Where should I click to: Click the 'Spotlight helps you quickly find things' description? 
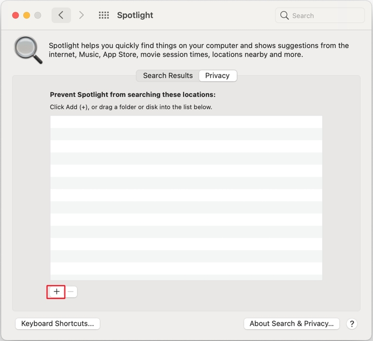click(x=199, y=50)
